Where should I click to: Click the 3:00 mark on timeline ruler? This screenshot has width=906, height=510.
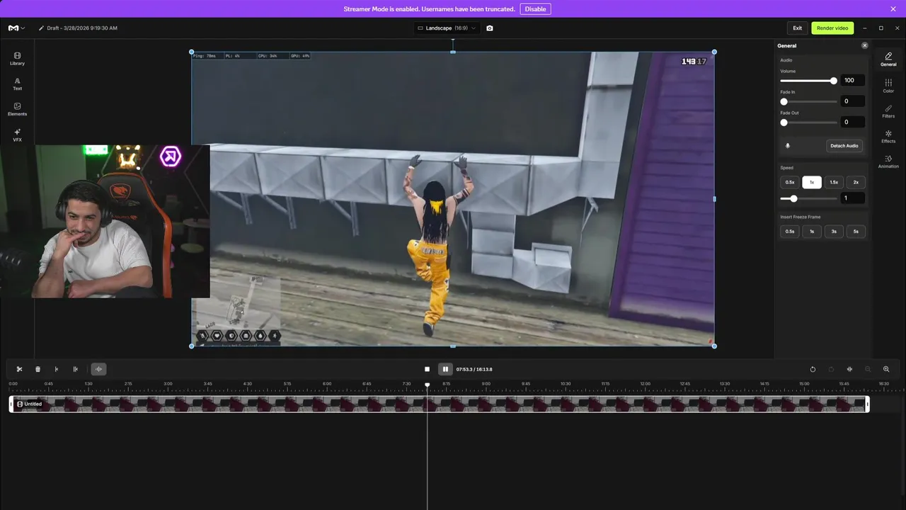tap(168, 384)
